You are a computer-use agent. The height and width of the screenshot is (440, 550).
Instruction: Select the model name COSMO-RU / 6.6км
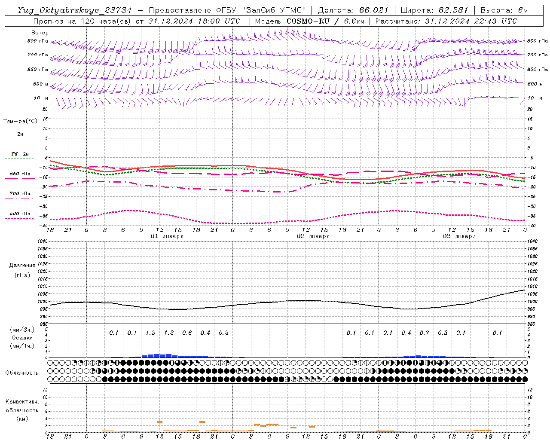326,21
